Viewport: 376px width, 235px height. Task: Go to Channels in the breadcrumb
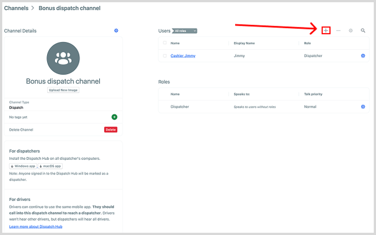pyautogui.click(x=16, y=8)
